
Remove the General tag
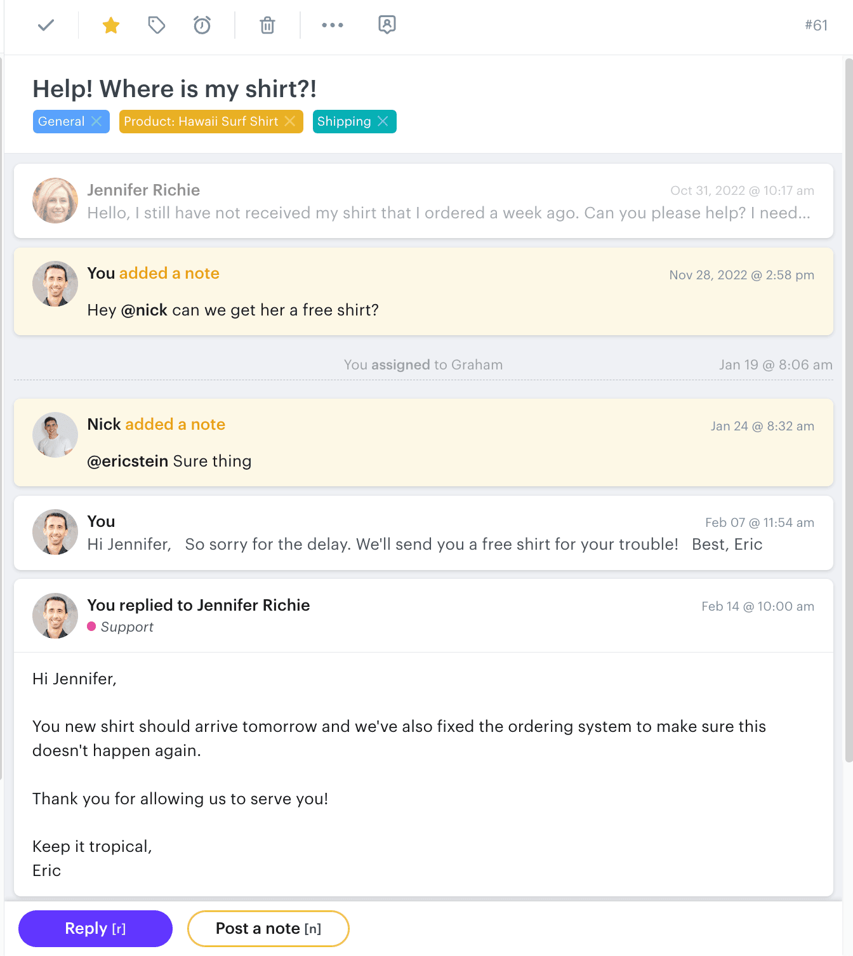pyautogui.click(x=96, y=121)
